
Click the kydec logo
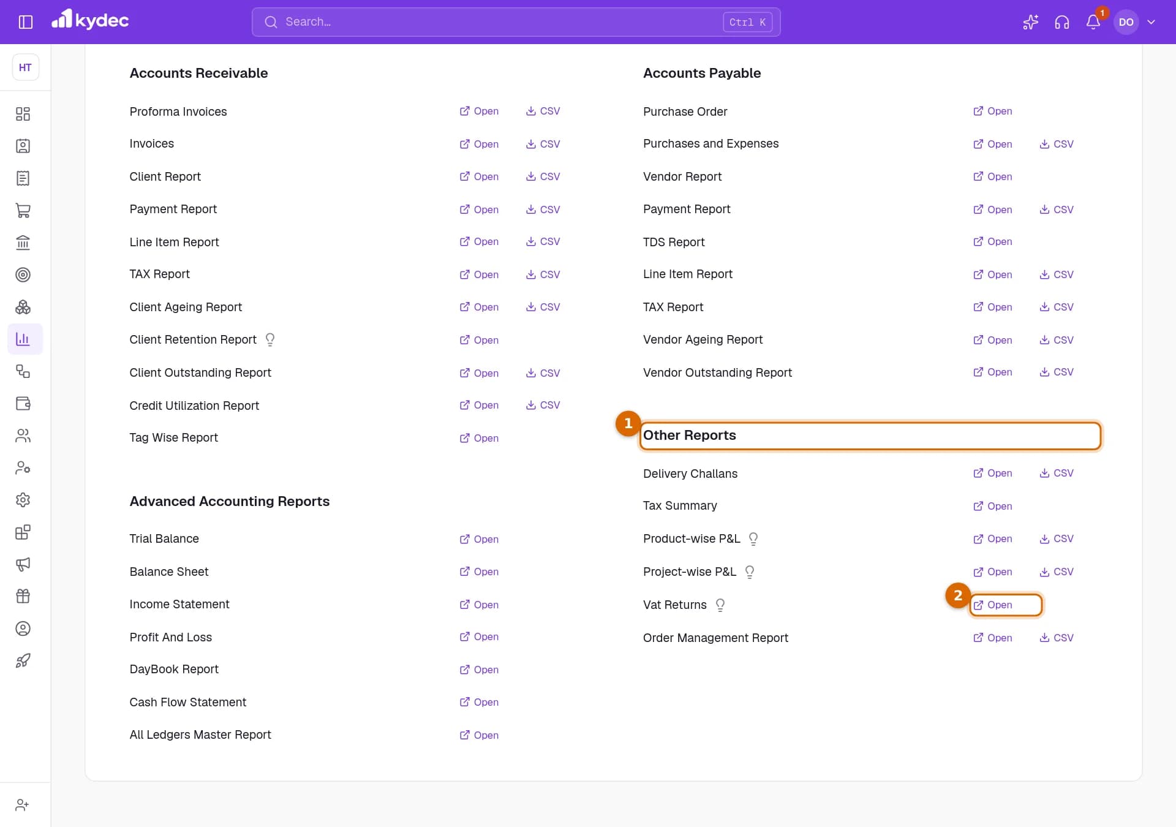[x=90, y=20]
